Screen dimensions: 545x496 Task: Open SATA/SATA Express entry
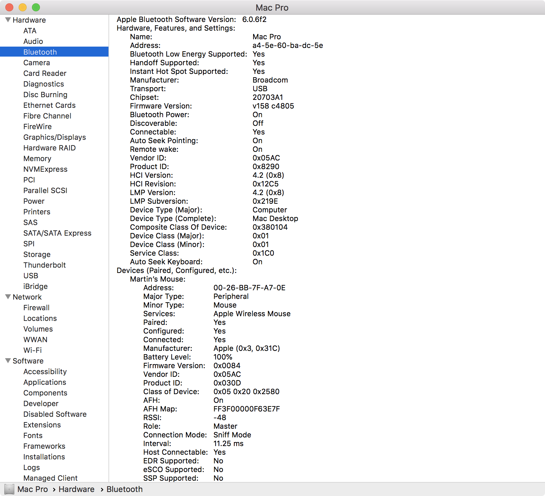click(x=57, y=233)
